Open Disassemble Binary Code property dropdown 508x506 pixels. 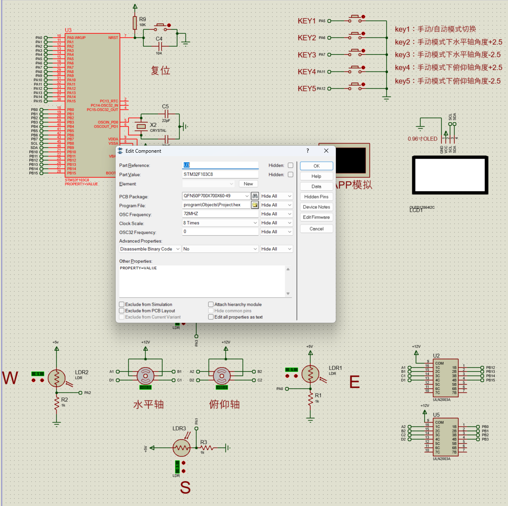(x=150, y=249)
